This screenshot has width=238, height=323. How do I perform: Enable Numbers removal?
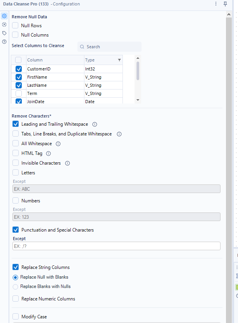point(16,200)
